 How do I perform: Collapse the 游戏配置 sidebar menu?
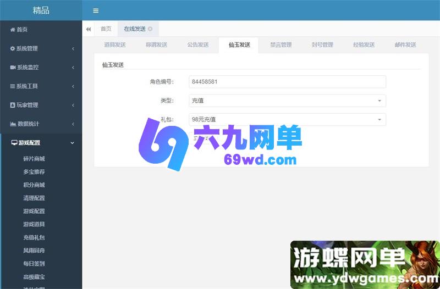(41, 143)
